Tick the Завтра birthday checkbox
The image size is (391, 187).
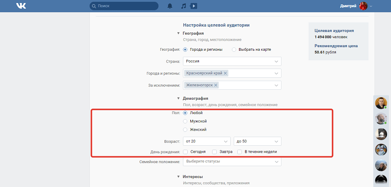[x=215, y=152]
